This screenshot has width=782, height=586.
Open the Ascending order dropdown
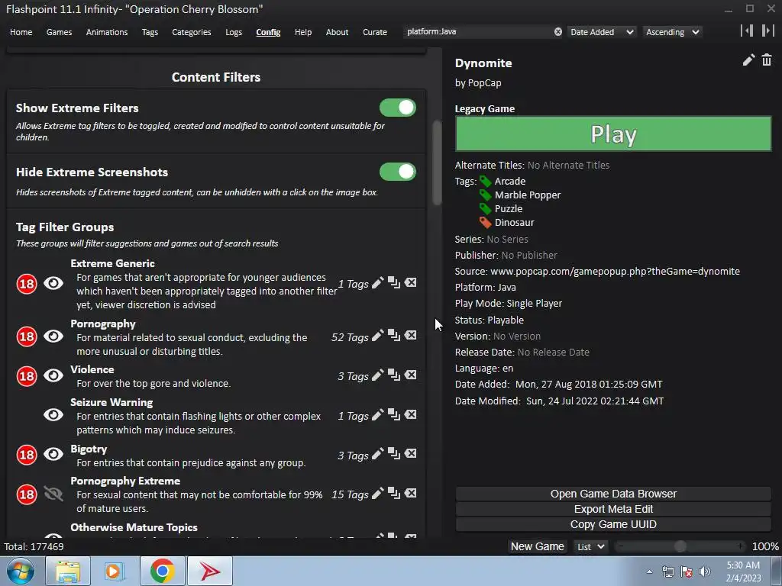coord(672,32)
